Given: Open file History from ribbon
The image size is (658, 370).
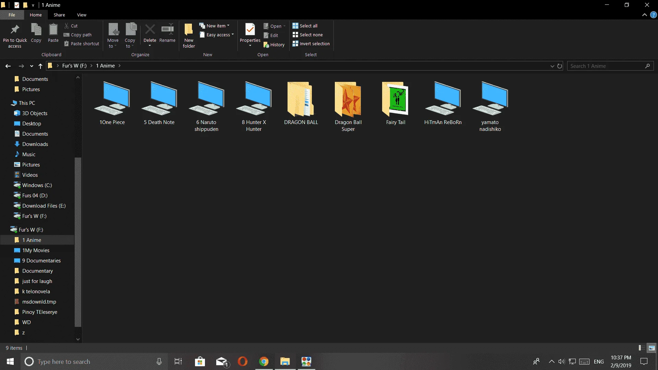Looking at the screenshot, I should pos(274,45).
